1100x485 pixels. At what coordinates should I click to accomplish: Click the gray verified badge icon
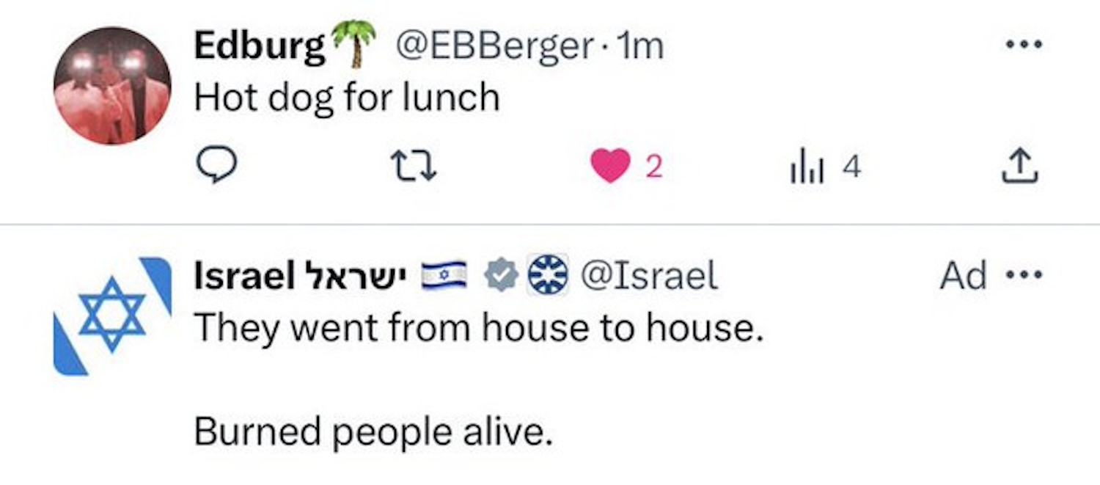pos(502,277)
